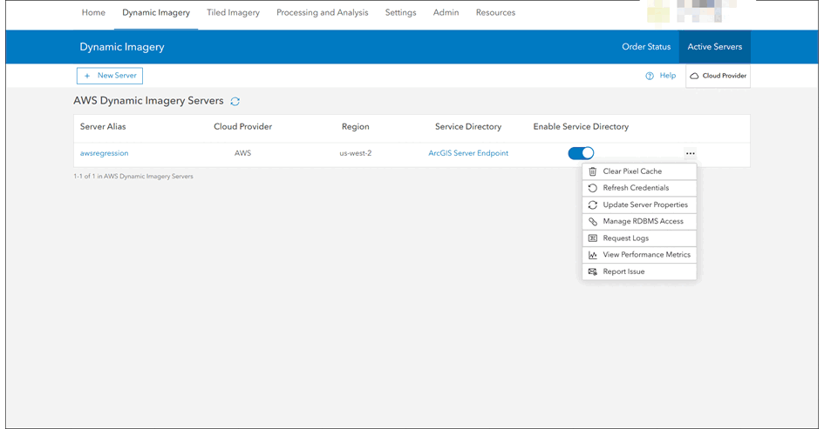View the Order Status page

[646, 47]
